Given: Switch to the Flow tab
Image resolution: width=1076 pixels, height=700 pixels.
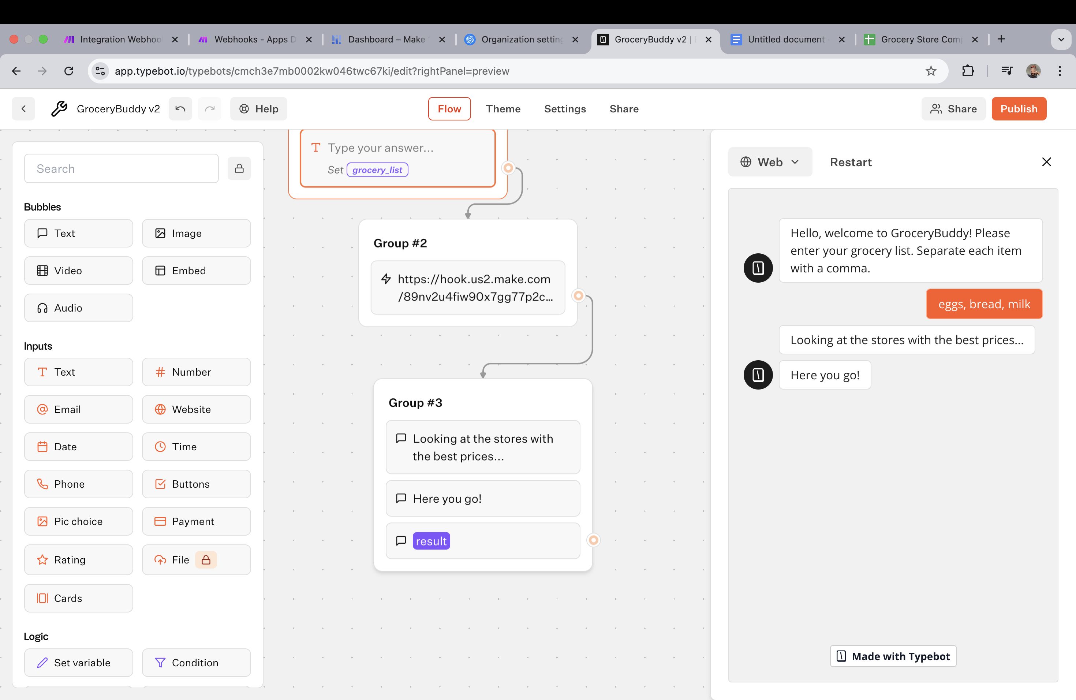Looking at the screenshot, I should click(449, 108).
